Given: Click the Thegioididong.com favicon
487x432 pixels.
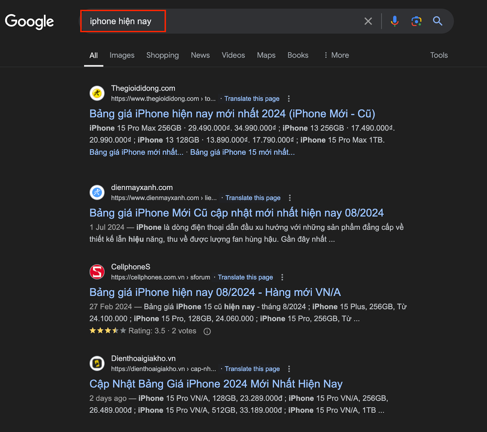Looking at the screenshot, I should tap(97, 93).
